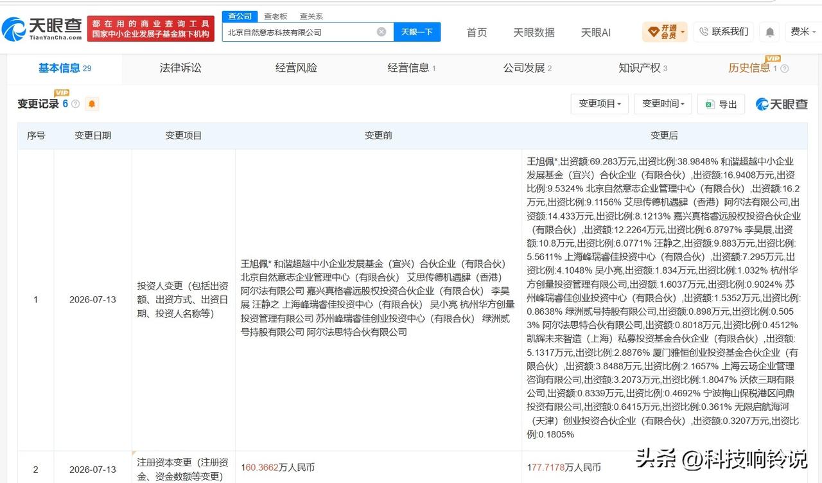Open the 知识产权 tab
The height and width of the screenshot is (483, 822).
pos(643,67)
